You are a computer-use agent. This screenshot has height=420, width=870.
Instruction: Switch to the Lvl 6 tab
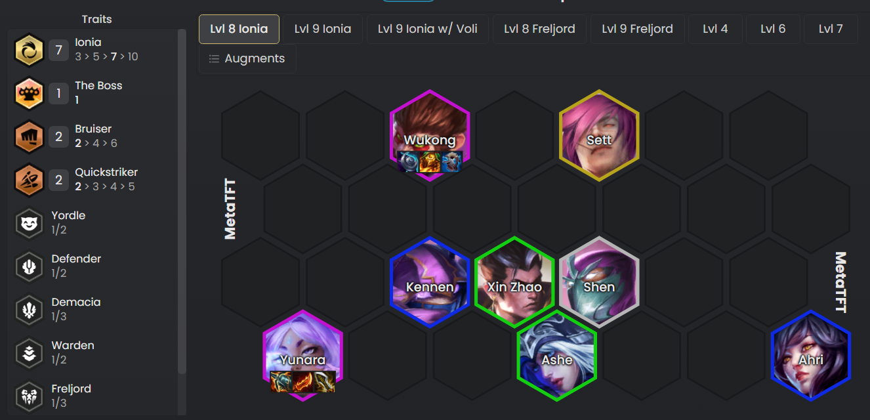click(x=773, y=29)
